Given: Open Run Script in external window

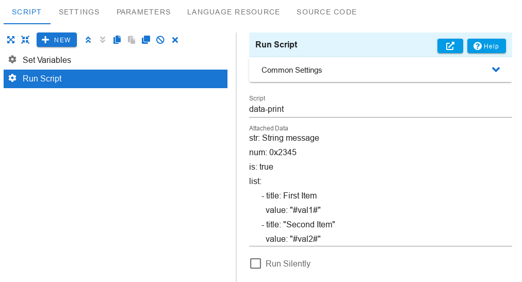Looking at the screenshot, I should 450,46.
